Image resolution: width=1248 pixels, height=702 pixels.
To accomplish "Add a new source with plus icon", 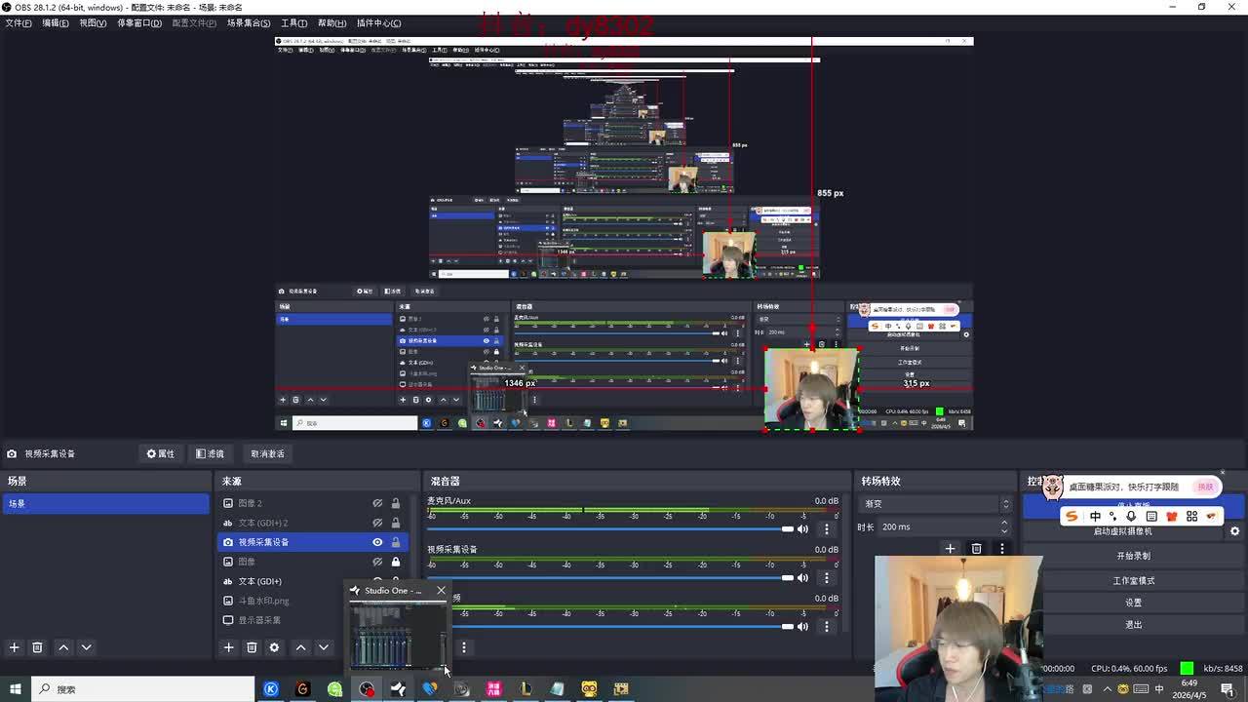I will 228,647.
